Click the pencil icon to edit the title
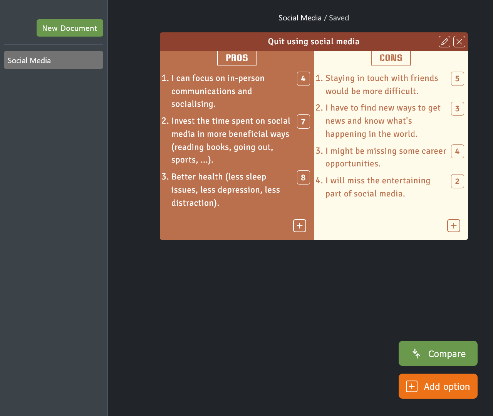493x416 pixels. 444,41
